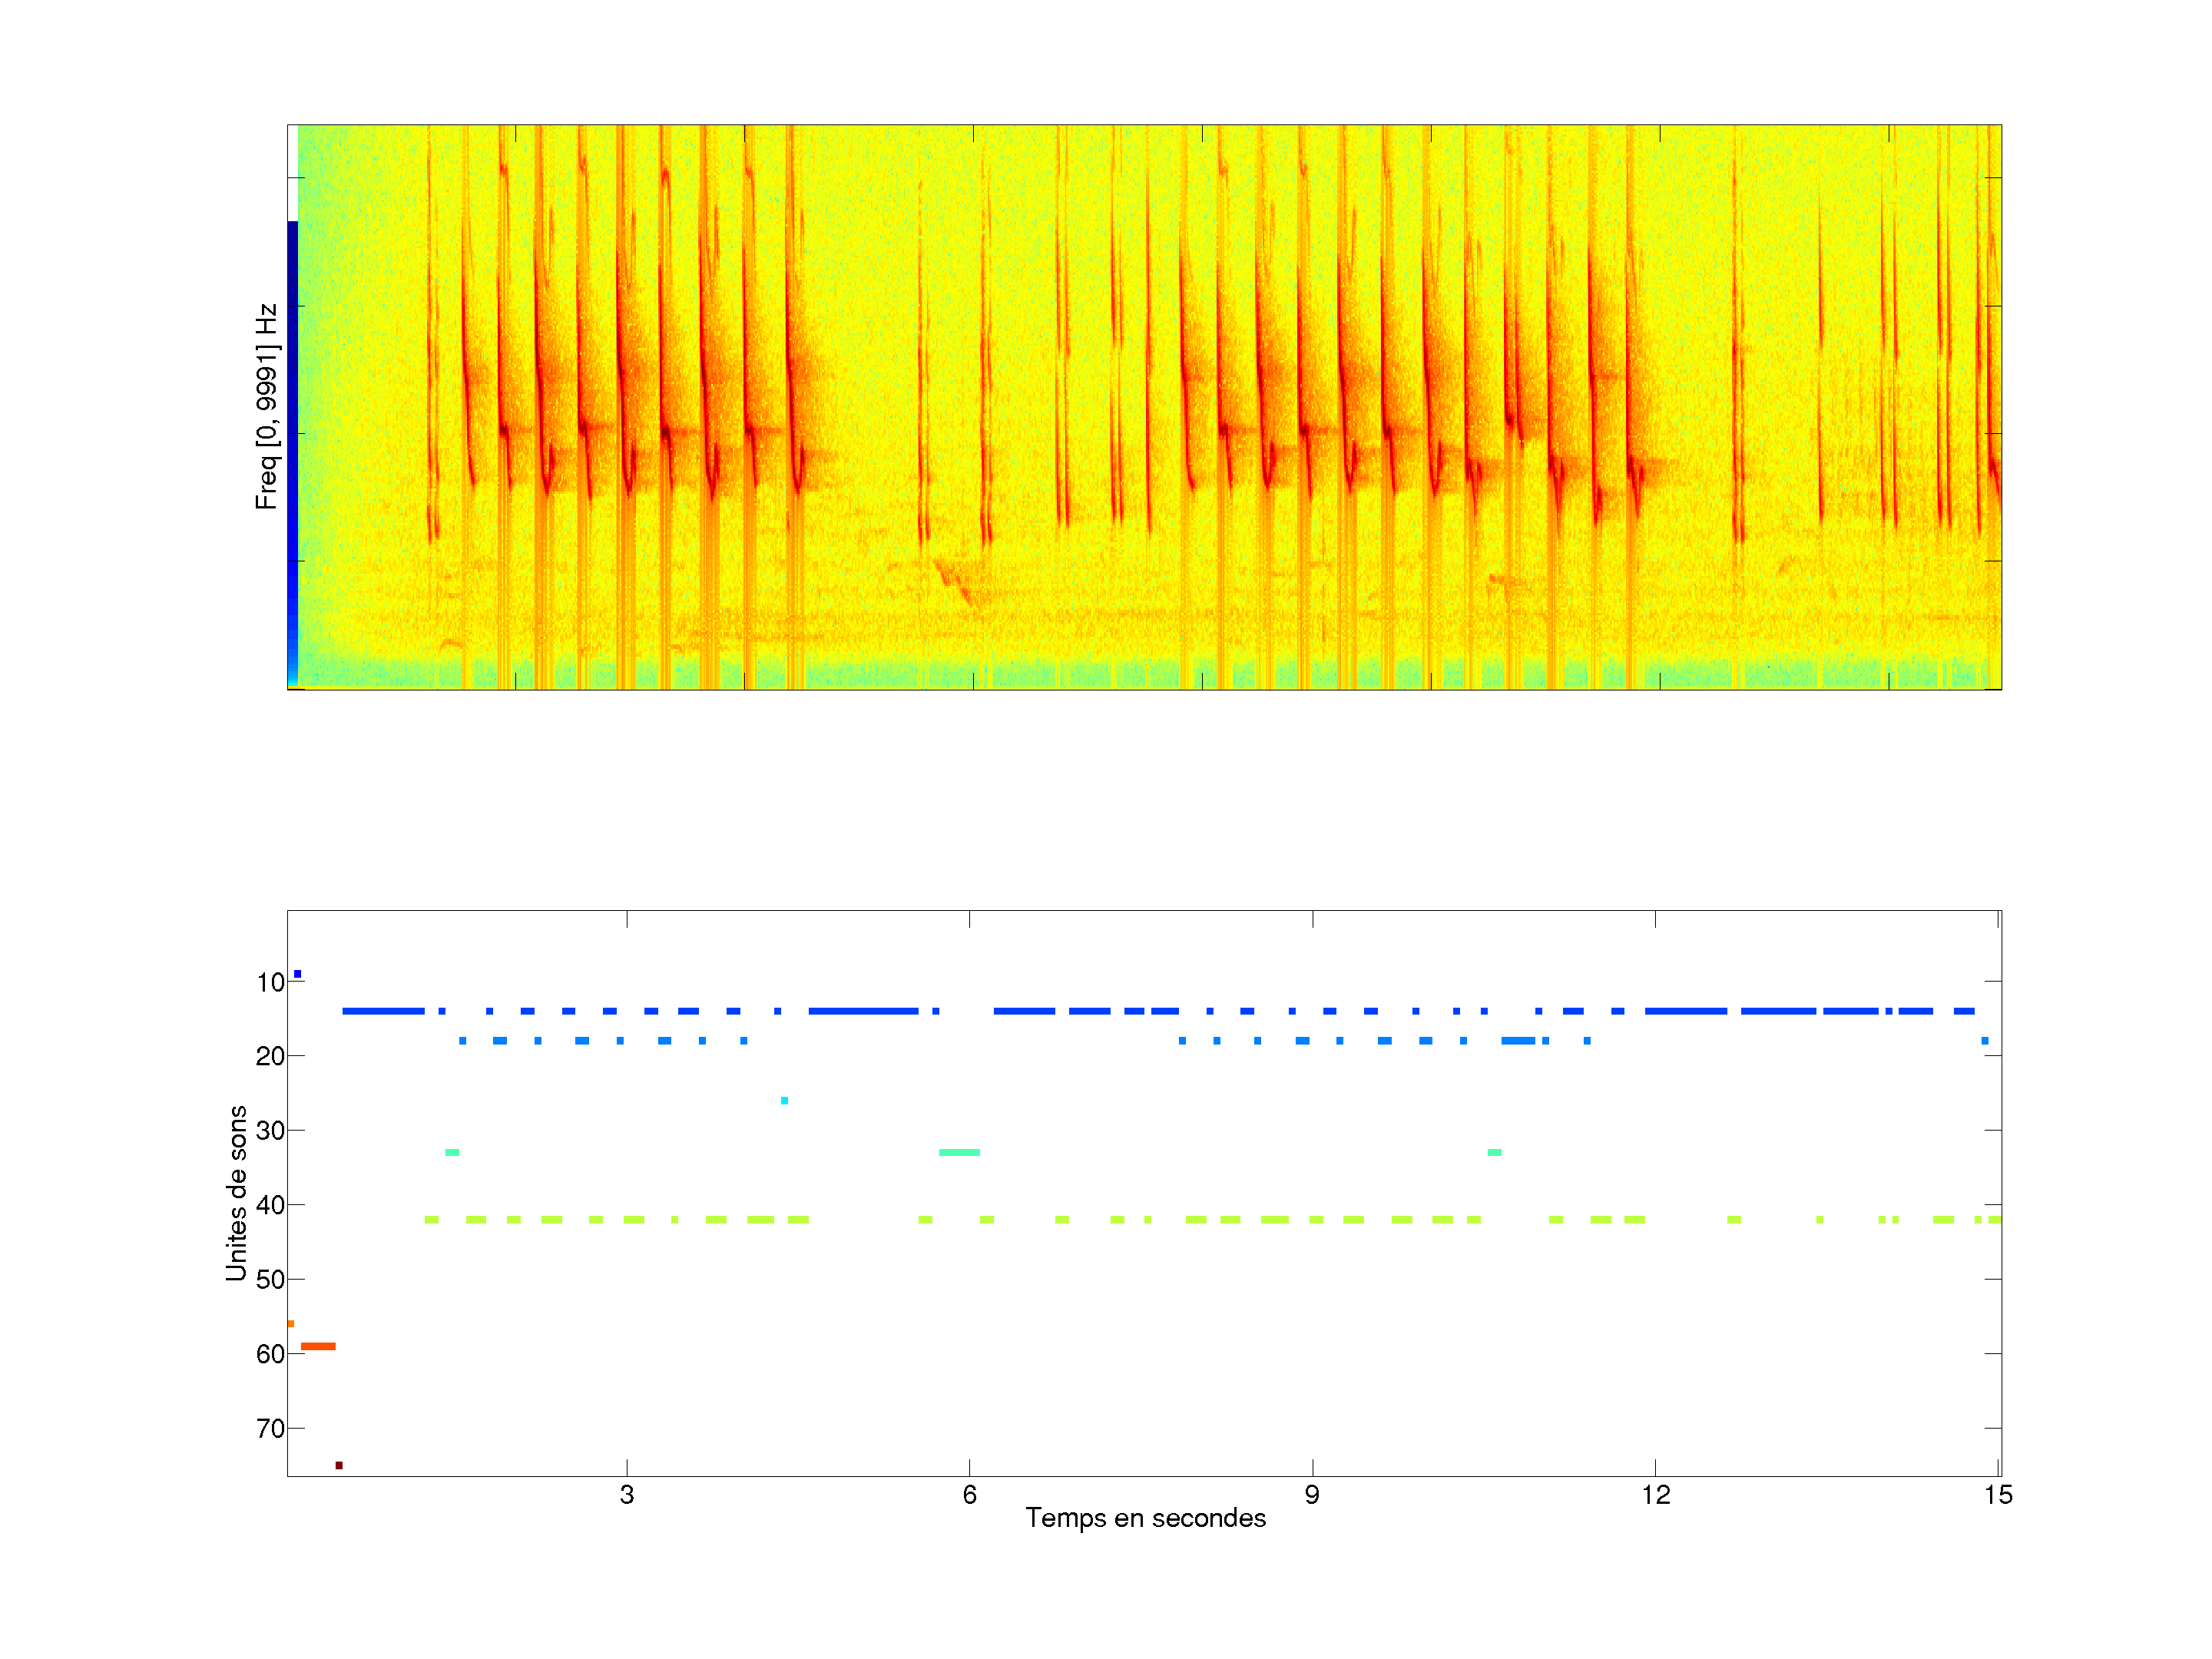Screen dimensions: 2212x1659
Task: Click the y-axis tick label '70'
Action: (270, 1429)
